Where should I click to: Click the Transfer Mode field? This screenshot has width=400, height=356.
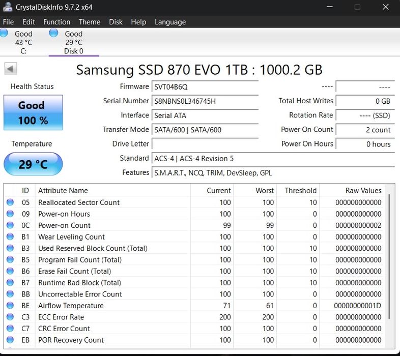(x=205, y=130)
